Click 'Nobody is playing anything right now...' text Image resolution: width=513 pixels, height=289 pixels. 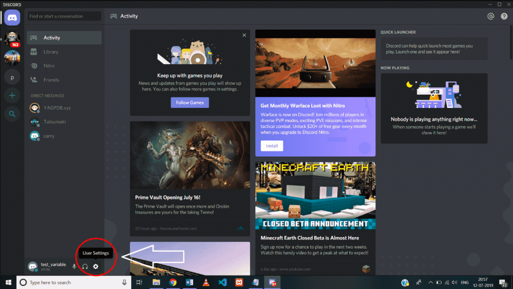tap(434, 119)
